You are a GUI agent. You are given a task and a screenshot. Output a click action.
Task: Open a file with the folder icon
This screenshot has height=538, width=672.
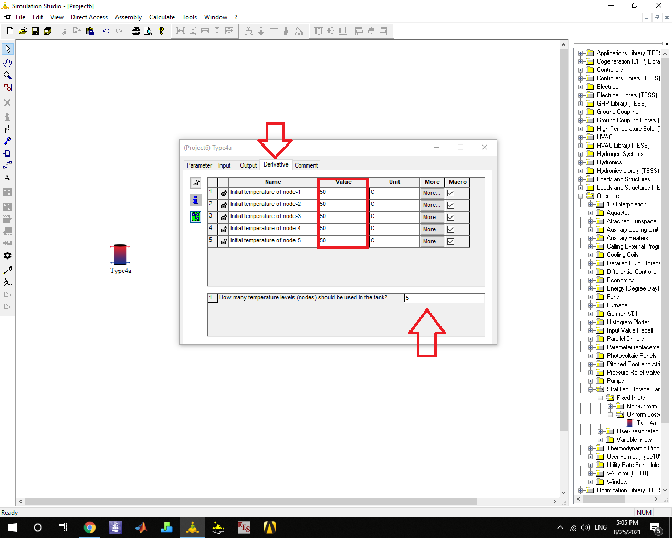23,31
